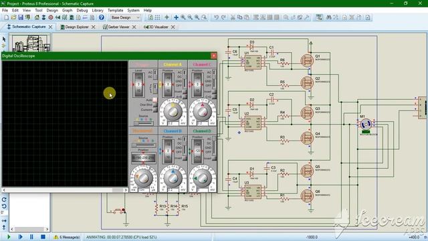Copy selection with the copy icon
The image size is (428, 241).
pos(239,17)
